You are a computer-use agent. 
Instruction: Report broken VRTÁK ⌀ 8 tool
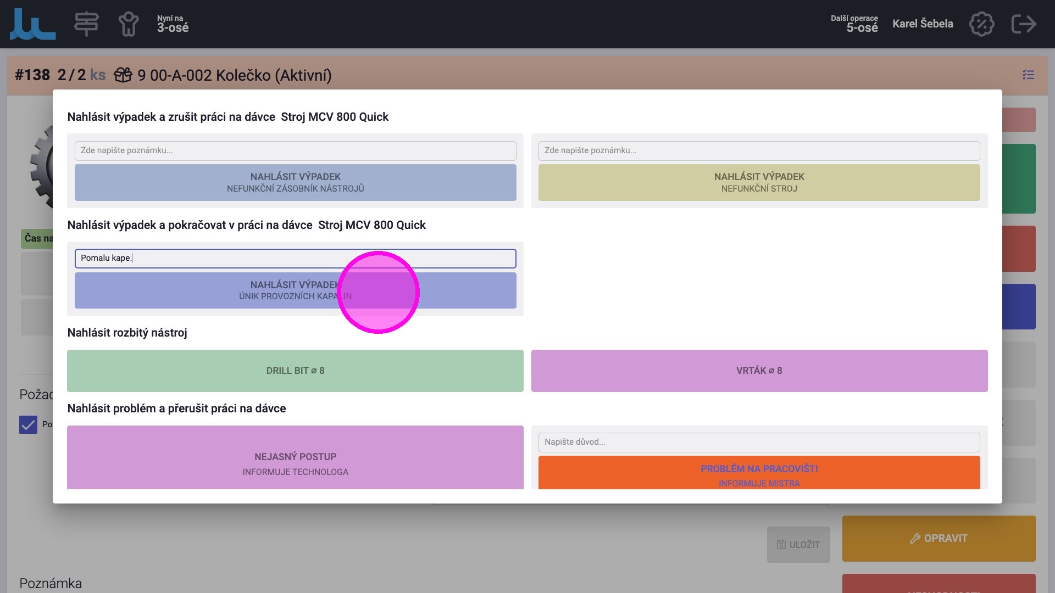click(759, 371)
